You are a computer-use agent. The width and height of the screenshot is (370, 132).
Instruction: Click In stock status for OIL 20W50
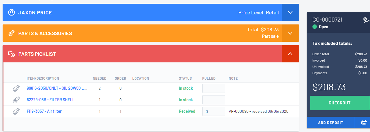(x=186, y=88)
